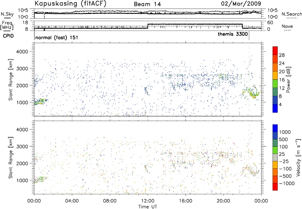The width and height of the screenshot is (302, 209).
Task: Click the '60' Nave axis value
Action: 270,23
